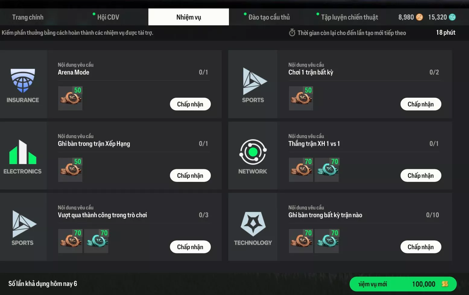Click the stopwatch icon beside refresh timer
The height and width of the screenshot is (295, 469).
pyautogui.click(x=292, y=33)
